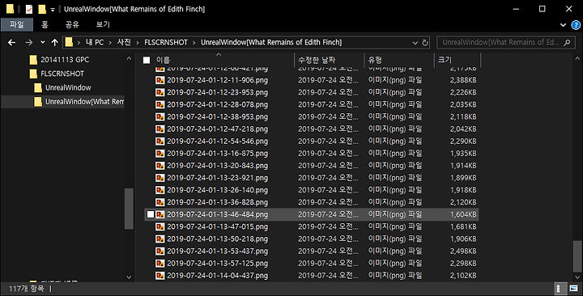Refresh the folder view

(x=425, y=43)
